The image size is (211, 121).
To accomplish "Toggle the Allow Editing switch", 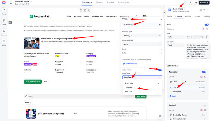I will [160, 70].
